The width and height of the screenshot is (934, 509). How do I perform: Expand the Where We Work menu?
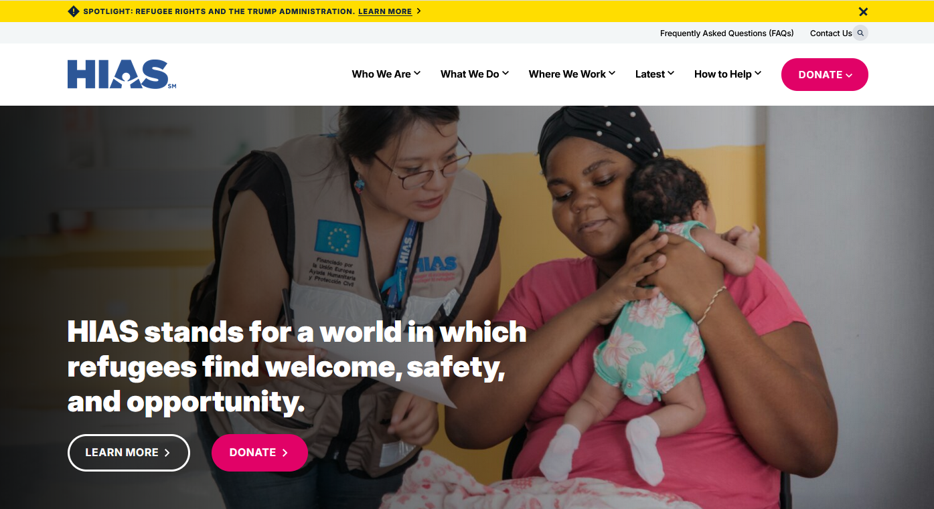[x=572, y=74]
